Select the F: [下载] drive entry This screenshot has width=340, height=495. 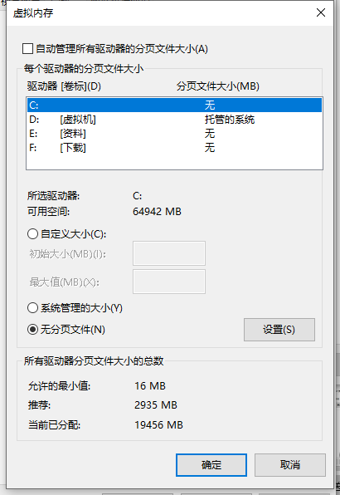175,148
